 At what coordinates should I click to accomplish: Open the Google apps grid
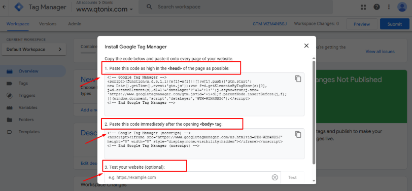tap(363, 7)
